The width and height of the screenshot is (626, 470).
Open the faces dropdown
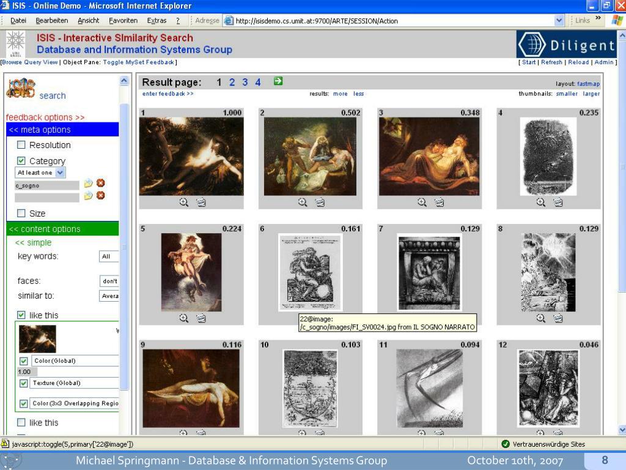click(109, 281)
